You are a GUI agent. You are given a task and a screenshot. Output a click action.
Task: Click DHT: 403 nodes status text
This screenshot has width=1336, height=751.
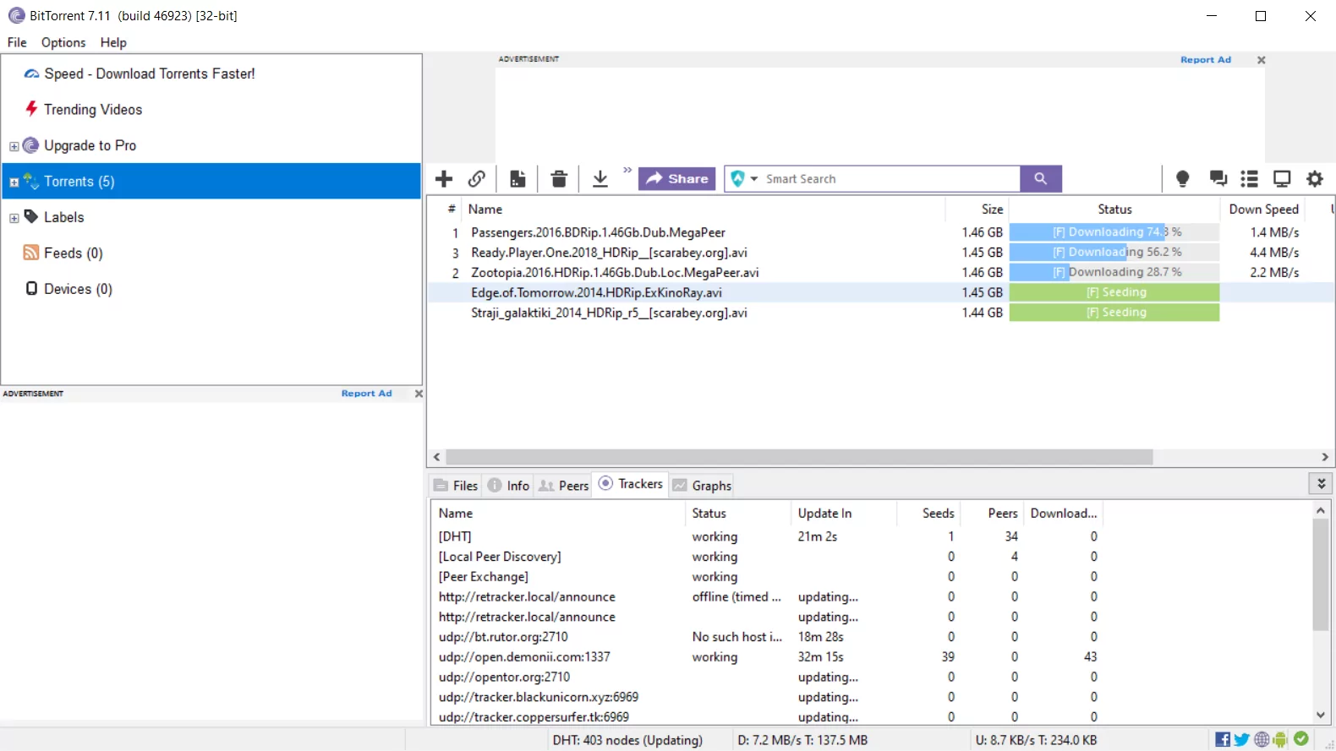[627, 740]
